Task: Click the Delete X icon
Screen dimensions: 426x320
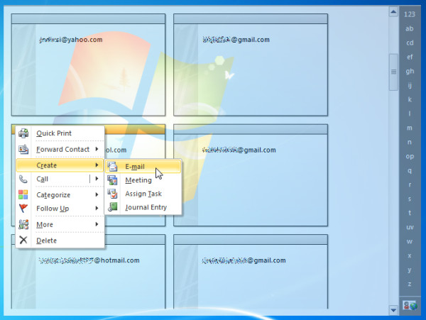Action: click(x=23, y=240)
